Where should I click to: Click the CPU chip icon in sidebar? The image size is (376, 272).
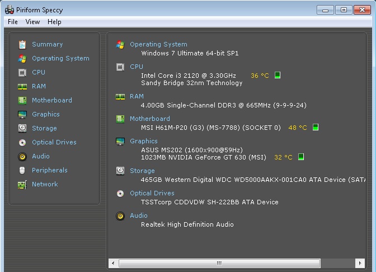[x=22, y=72]
